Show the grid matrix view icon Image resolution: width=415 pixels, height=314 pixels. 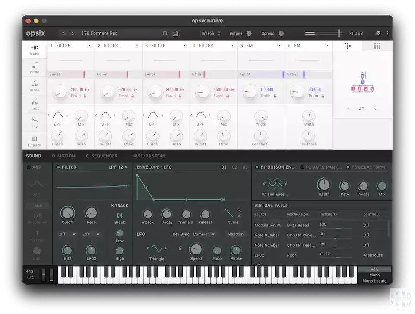click(x=377, y=46)
